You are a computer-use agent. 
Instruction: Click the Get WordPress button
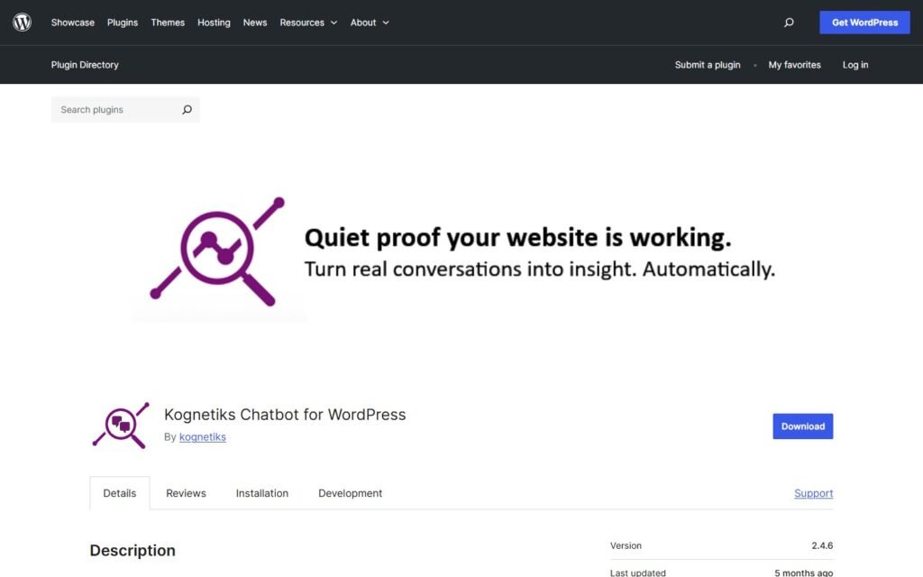coord(864,23)
